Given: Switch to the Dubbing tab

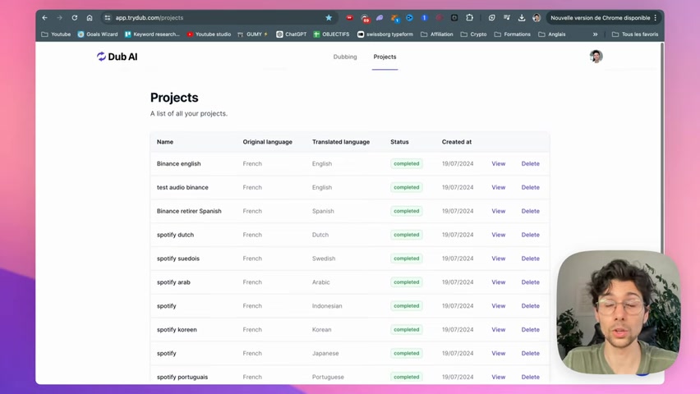Looking at the screenshot, I should [345, 57].
